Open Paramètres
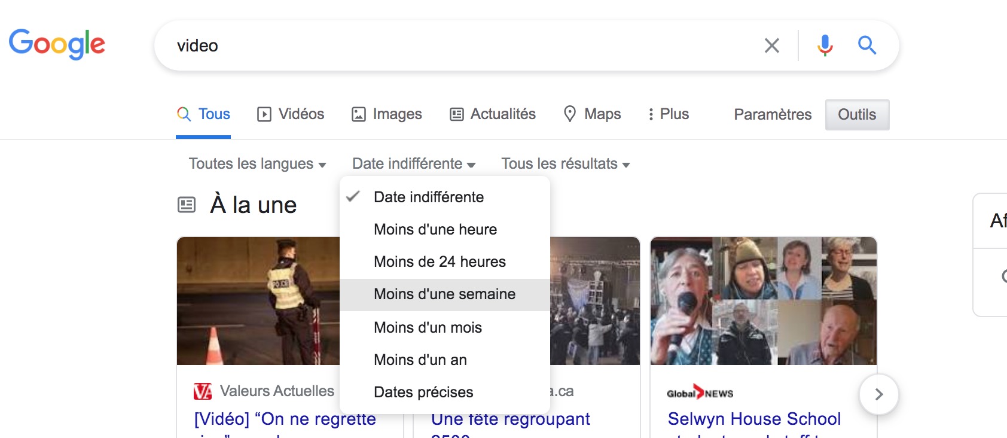 pyautogui.click(x=773, y=114)
